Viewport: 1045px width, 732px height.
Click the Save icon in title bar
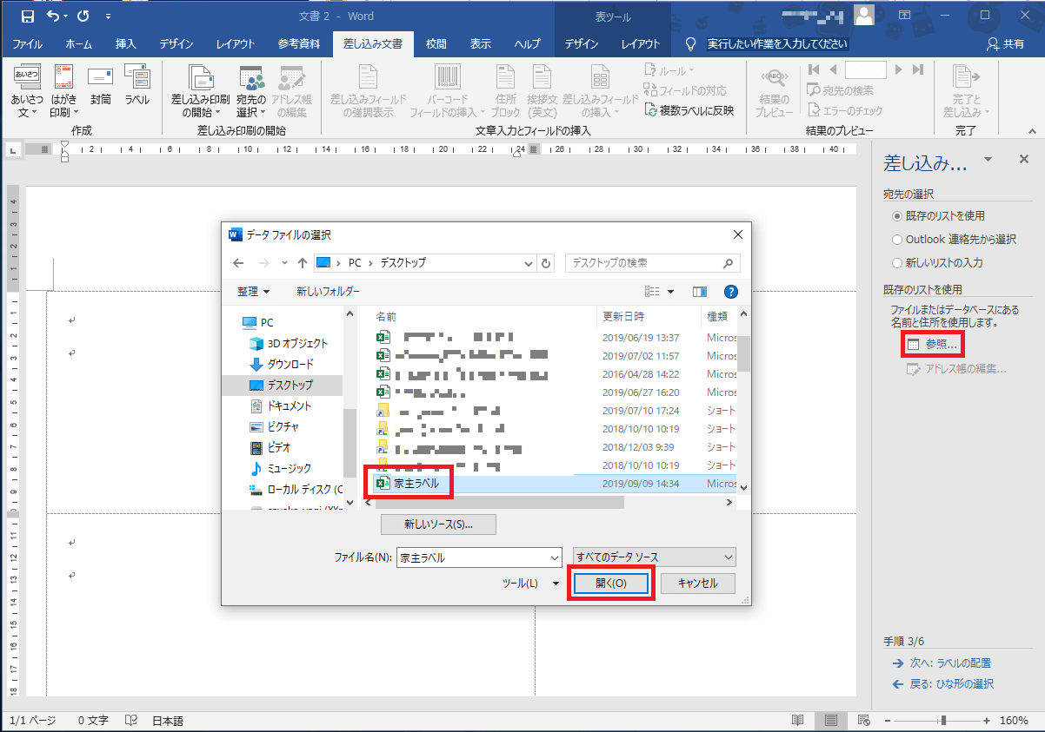27,16
